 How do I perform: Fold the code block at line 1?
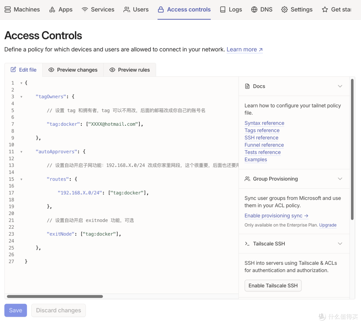tap(21, 83)
